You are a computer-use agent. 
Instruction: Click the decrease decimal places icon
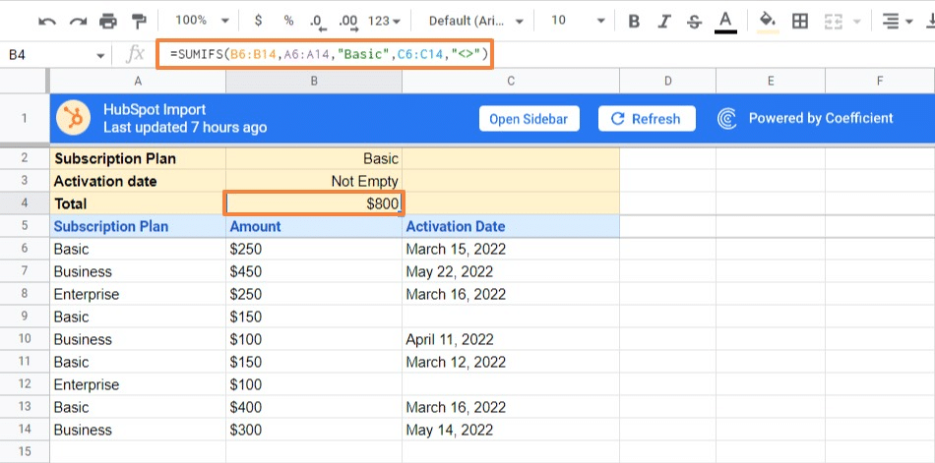[317, 21]
